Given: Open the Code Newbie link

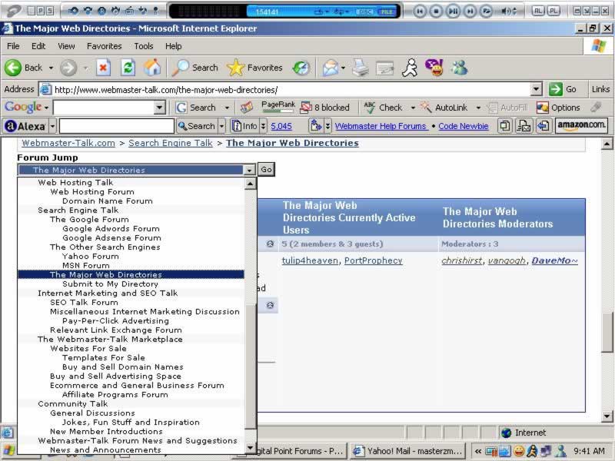Looking at the screenshot, I should 464,126.
